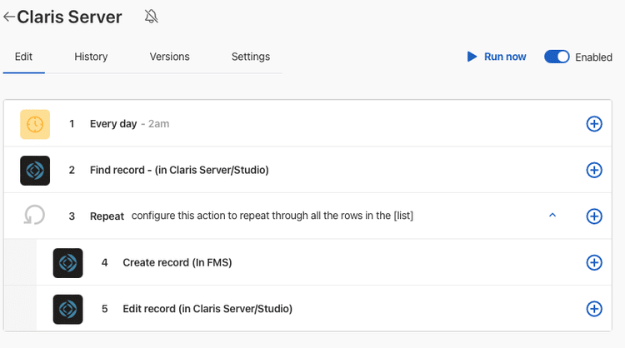Viewport: 625px width, 348px height.
Task: Add a step after Edit record step
Action: click(x=594, y=308)
